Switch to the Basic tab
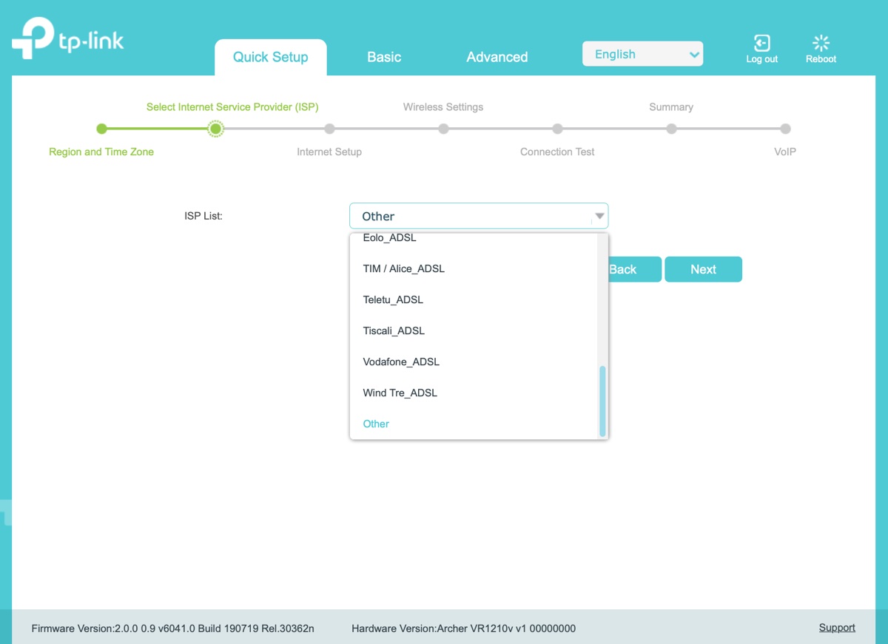This screenshot has height=644, width=888. (384, 57)
